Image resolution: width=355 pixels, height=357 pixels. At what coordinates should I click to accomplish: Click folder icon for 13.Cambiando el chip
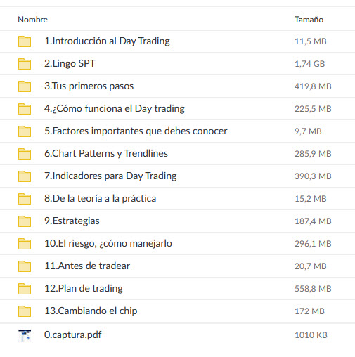point(25,311)
